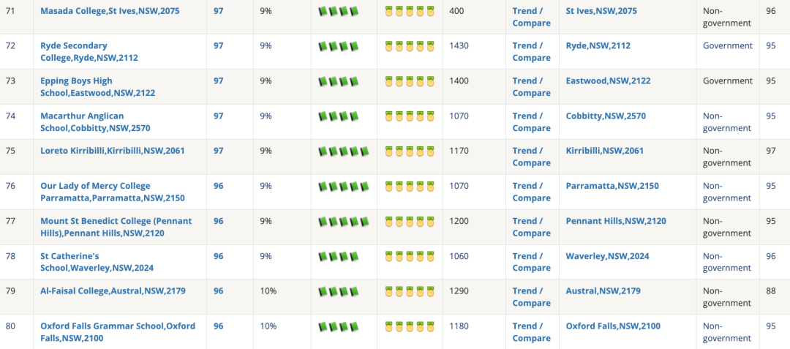Viewport: 790px width, 349px height.
Task: Click Trend / Compare for Masada College
Action: (x=532, y=17)
